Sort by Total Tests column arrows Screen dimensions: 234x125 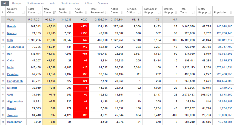coord(193,13)
